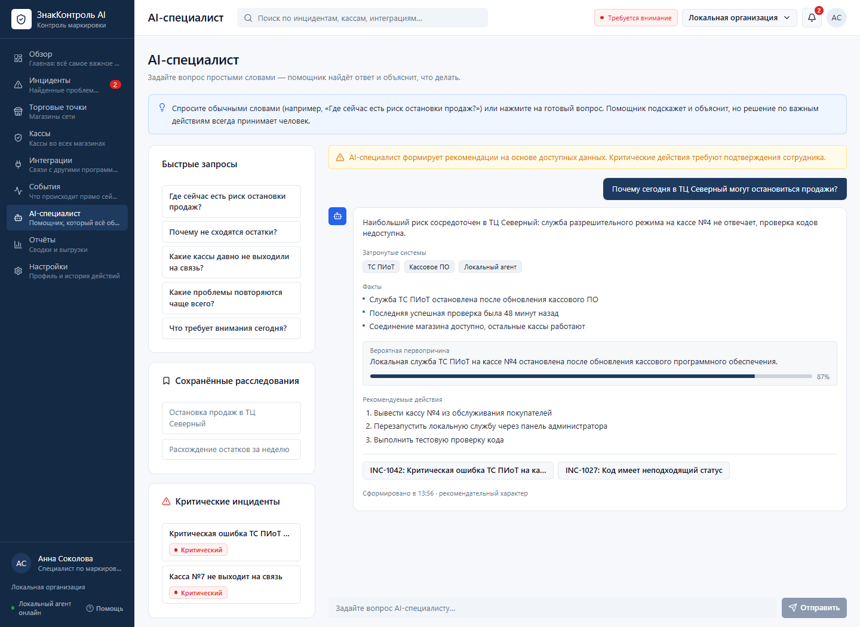
Task: Open saved 'Расхождение остатков за неделю'
Action: (231, 450)
